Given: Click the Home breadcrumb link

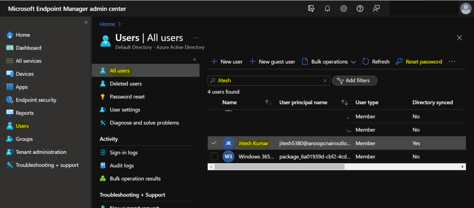Looking at the screenshot, I should click(107, 24).
